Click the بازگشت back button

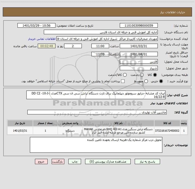(x=58, y=161)
